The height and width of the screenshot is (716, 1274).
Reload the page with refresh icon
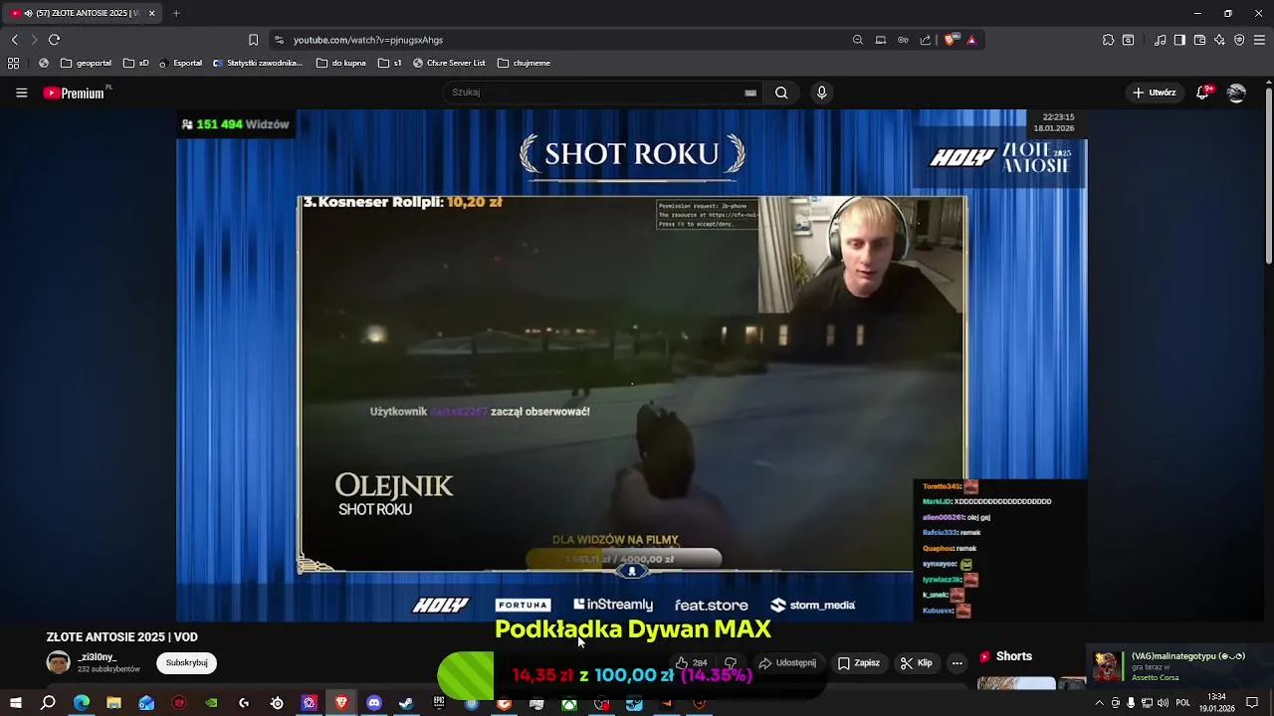pos(54,40)
